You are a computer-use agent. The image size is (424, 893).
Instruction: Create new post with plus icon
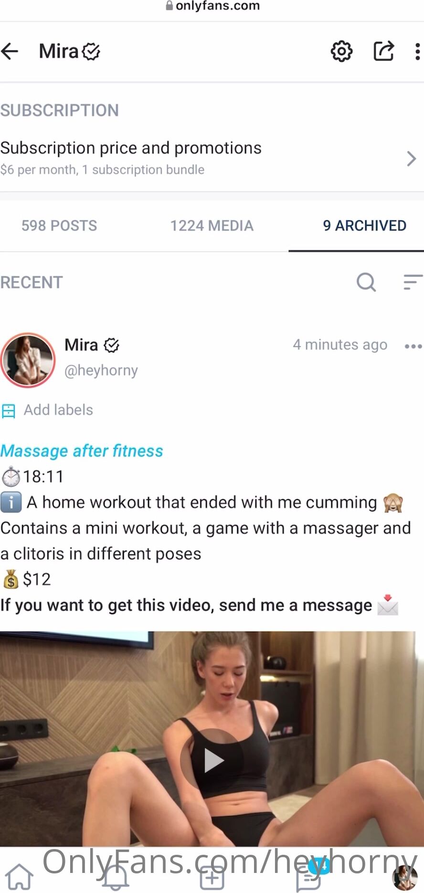point(212,877)
